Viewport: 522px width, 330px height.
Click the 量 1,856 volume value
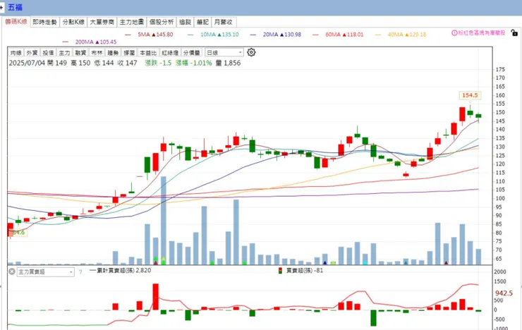[228, 63]
